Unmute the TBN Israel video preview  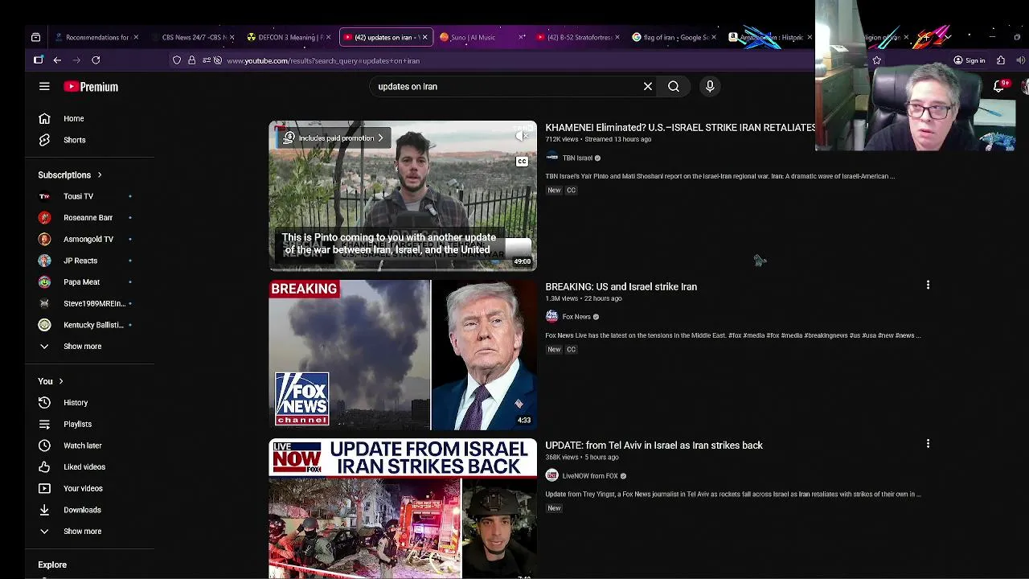tap(522, 136)
